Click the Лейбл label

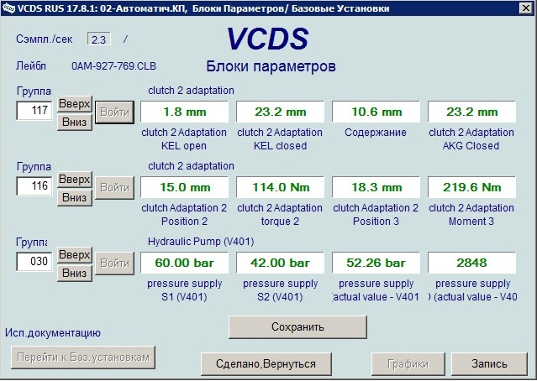tap(31, 66)
